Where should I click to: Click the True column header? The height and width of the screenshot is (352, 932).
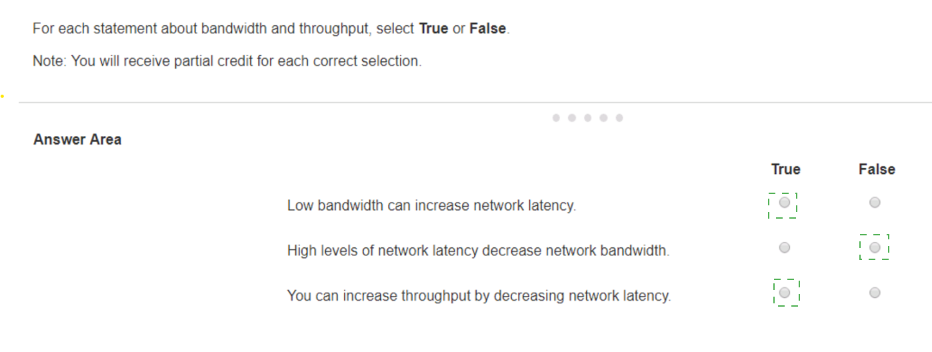pos(785,169)
